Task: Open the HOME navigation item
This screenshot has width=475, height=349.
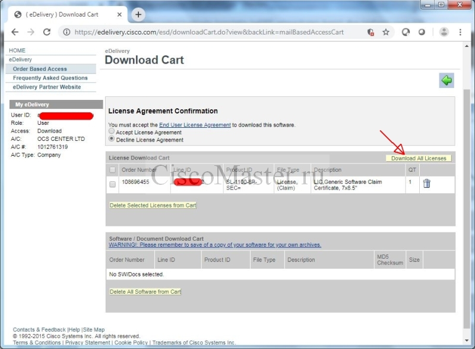Action: tap(17, 51)
